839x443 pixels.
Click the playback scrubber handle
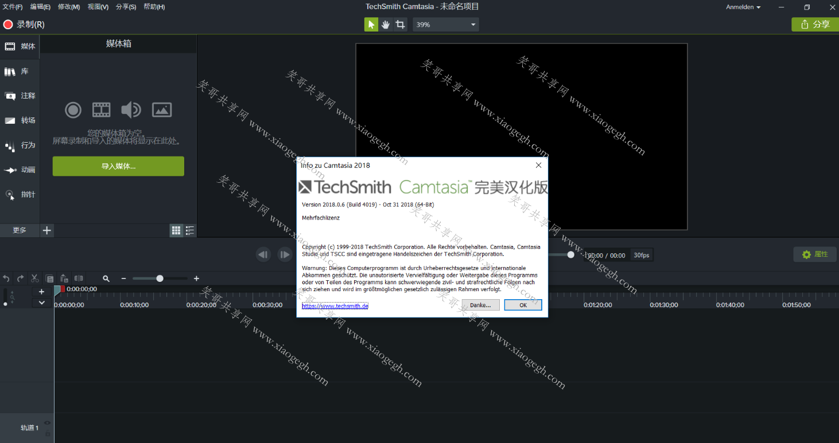(x=570, y=254)
